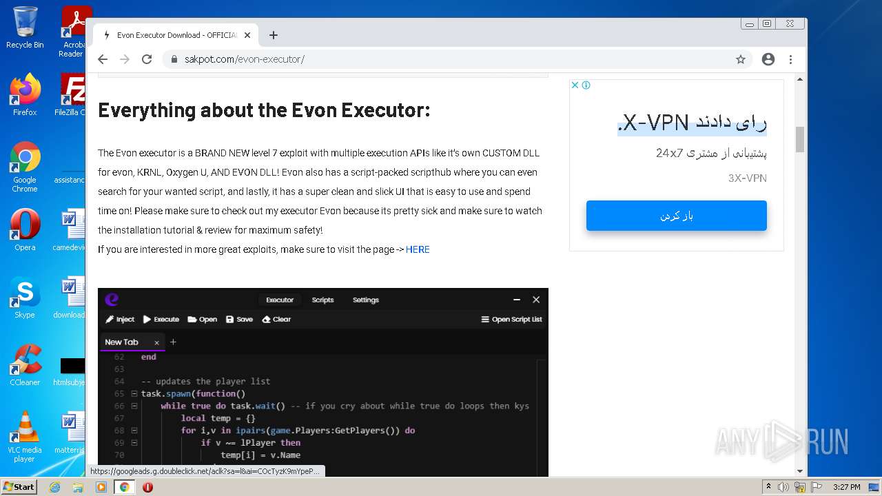Viewport: 882px width, 496px height.
Task: Open a new Chrome tab
Action: coord(274,35)
